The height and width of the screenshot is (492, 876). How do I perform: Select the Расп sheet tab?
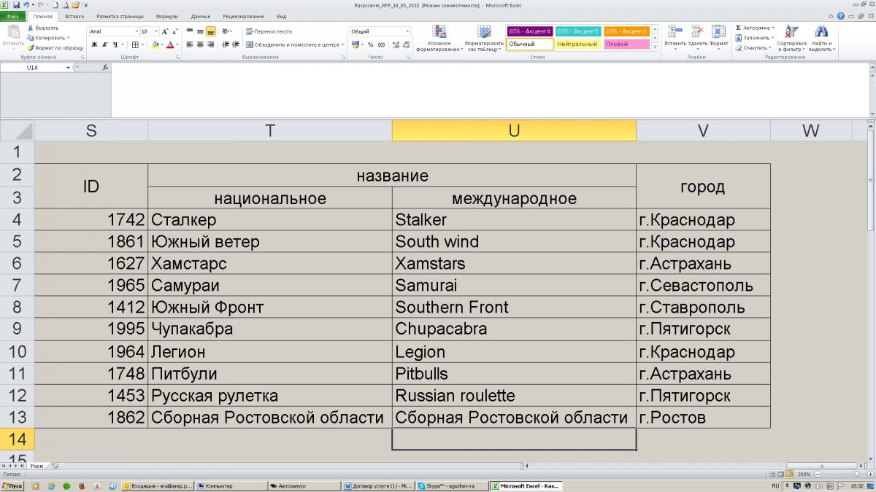[36, 465]
